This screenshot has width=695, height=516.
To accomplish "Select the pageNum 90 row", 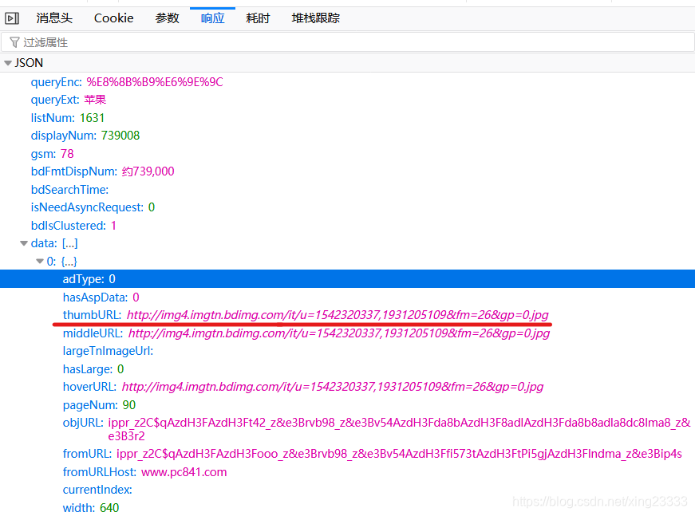I will click(348, 405).
